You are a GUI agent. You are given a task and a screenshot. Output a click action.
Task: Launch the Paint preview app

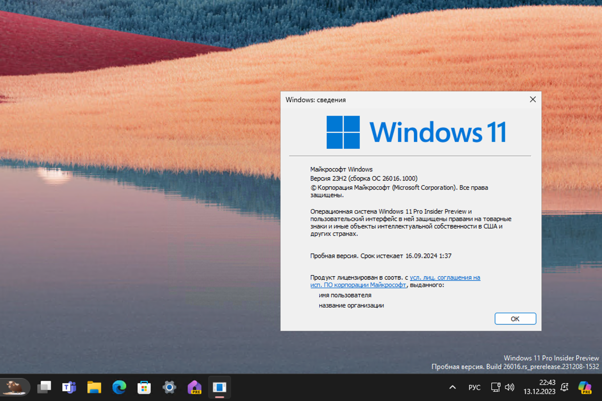tap(194, 387)
